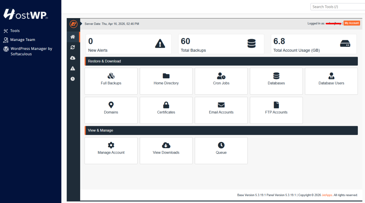
Task: Click the My Account button
Action: point(351,23)
